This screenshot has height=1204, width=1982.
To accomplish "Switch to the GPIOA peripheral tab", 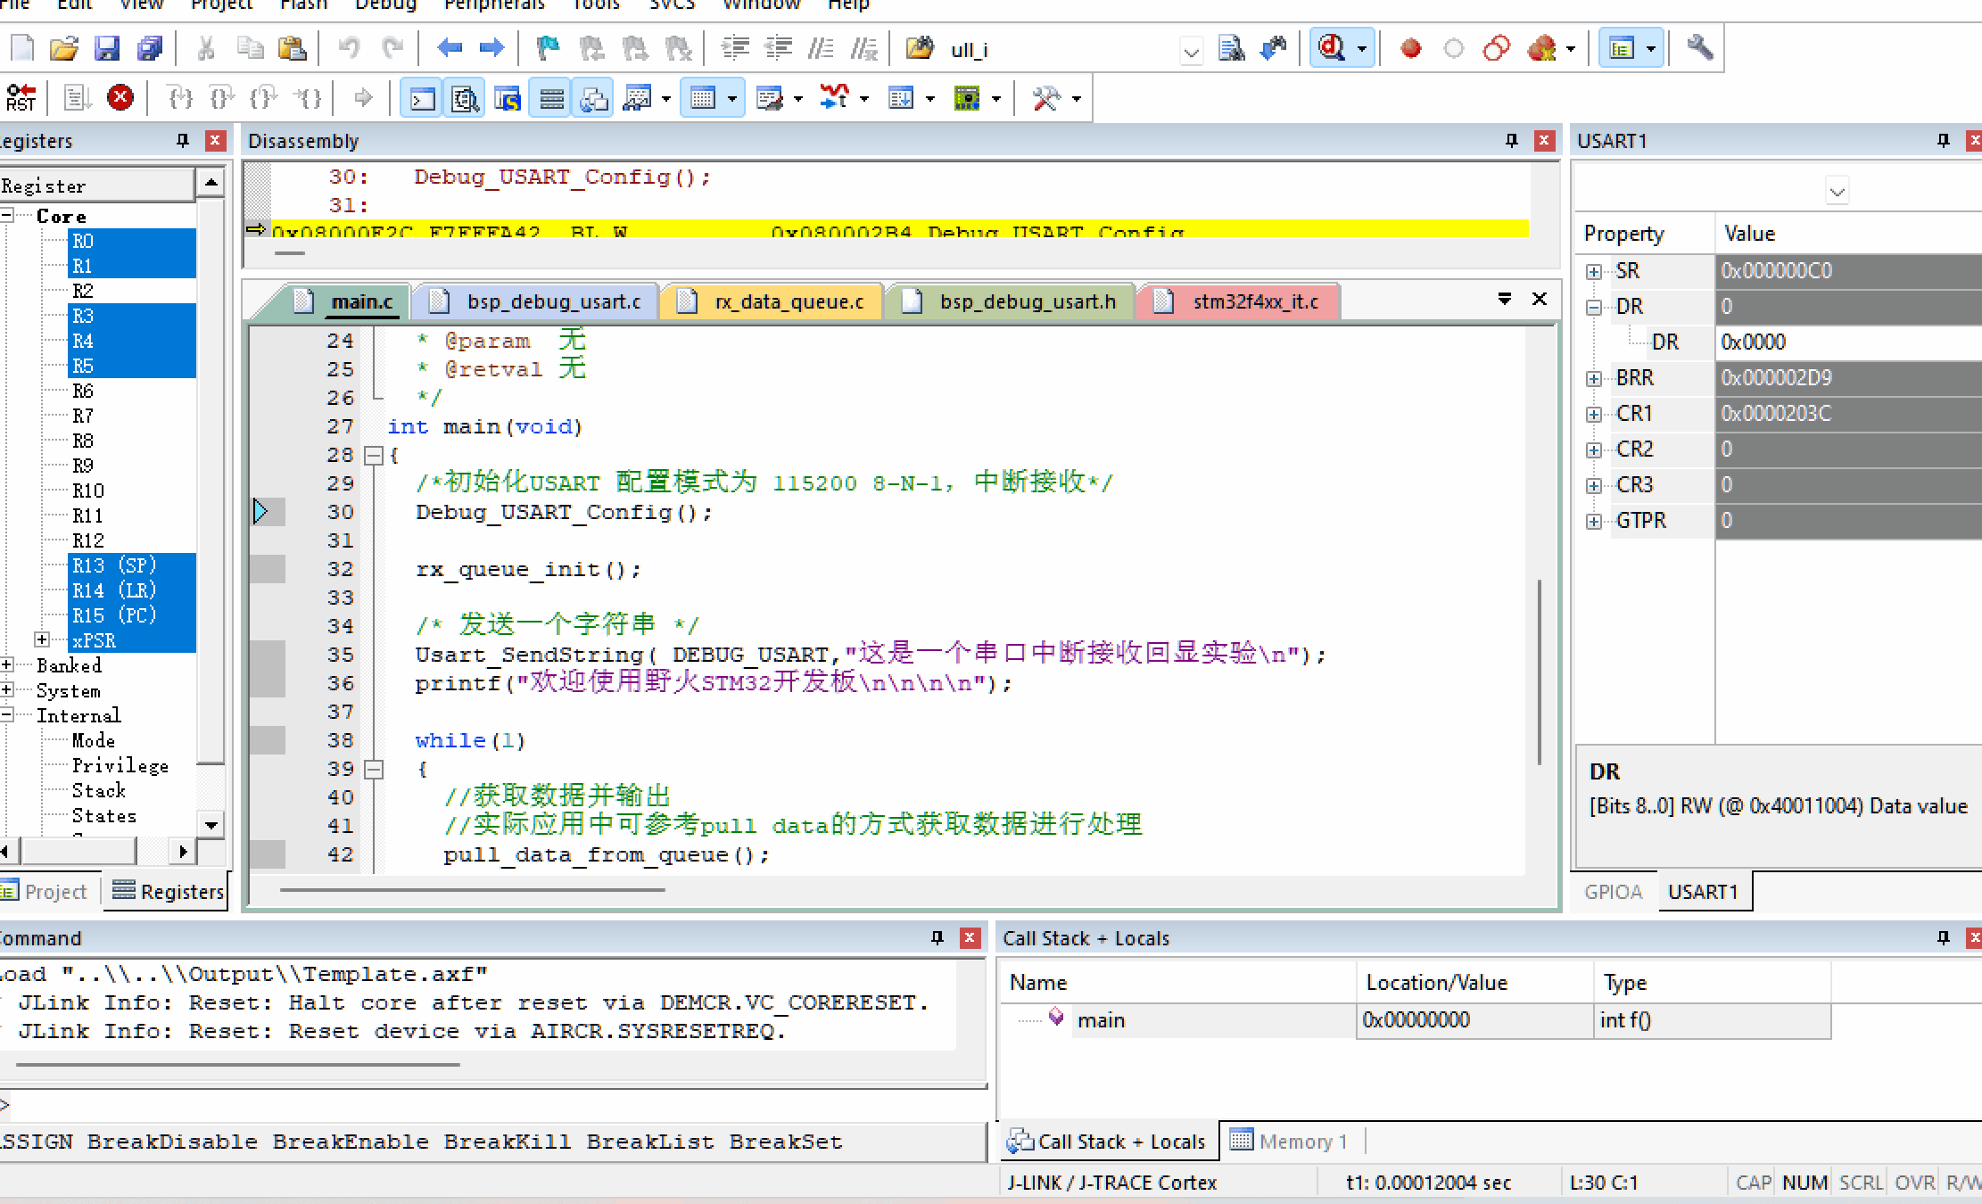I will tap(1613, 892).
